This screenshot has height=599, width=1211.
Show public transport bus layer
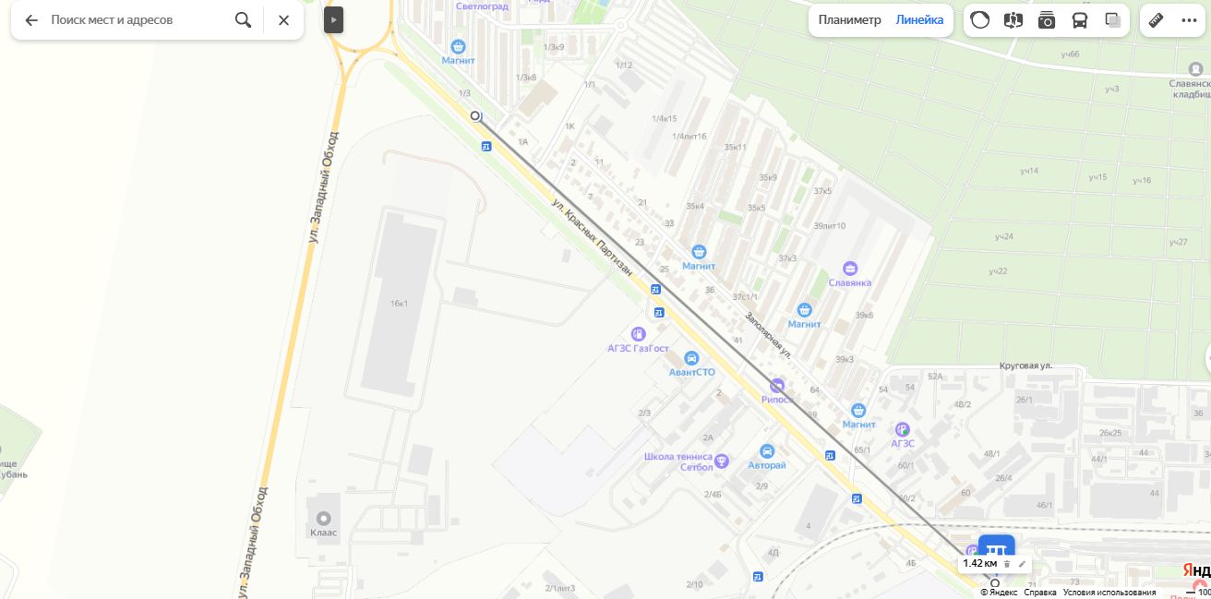[1080, 20]
